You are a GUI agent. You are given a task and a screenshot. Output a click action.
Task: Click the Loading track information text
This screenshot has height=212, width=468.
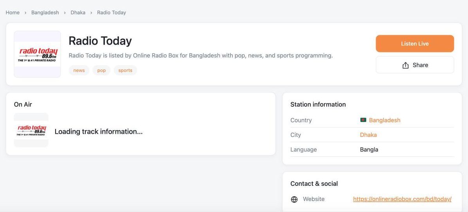[99, 131]
